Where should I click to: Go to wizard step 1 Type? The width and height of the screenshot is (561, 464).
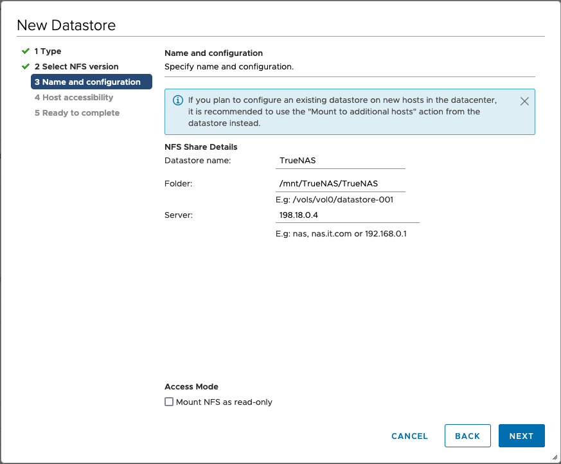pos(48,51)
